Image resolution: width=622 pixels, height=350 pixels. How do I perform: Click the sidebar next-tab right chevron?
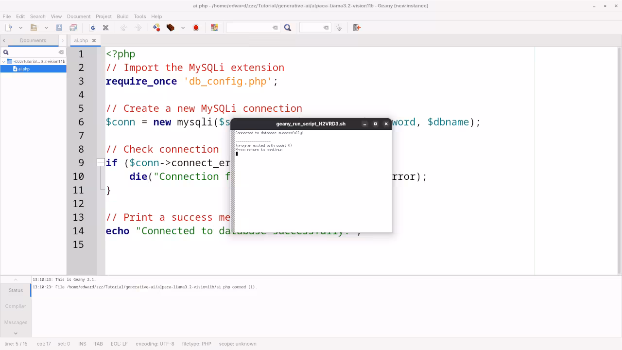[x=63, y=40]
